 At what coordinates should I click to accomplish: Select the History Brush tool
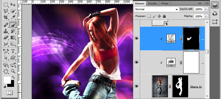[x=13, y=31]
